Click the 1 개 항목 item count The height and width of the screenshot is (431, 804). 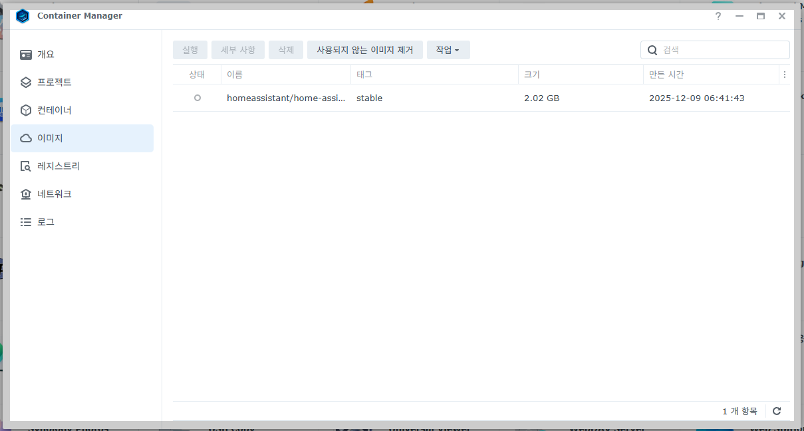[x=739, y=411]
